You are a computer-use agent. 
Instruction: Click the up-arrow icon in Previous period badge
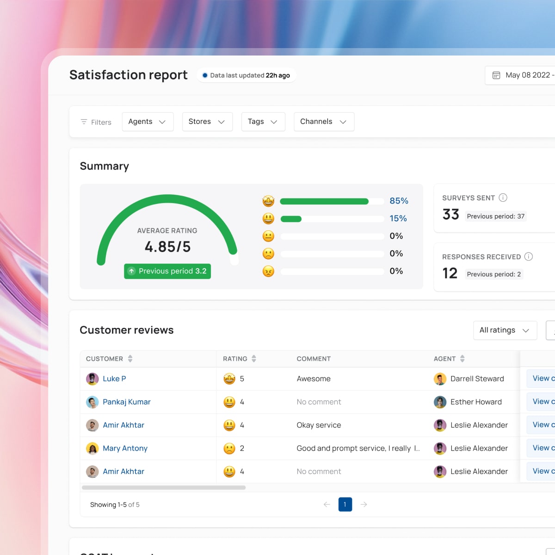coord(132,271)
